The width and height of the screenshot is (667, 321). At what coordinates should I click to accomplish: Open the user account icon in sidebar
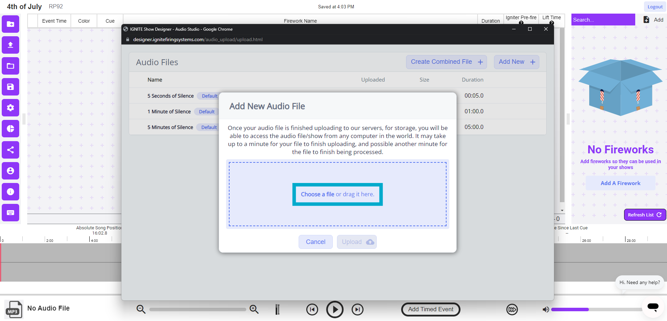click(x=10, y=171)
